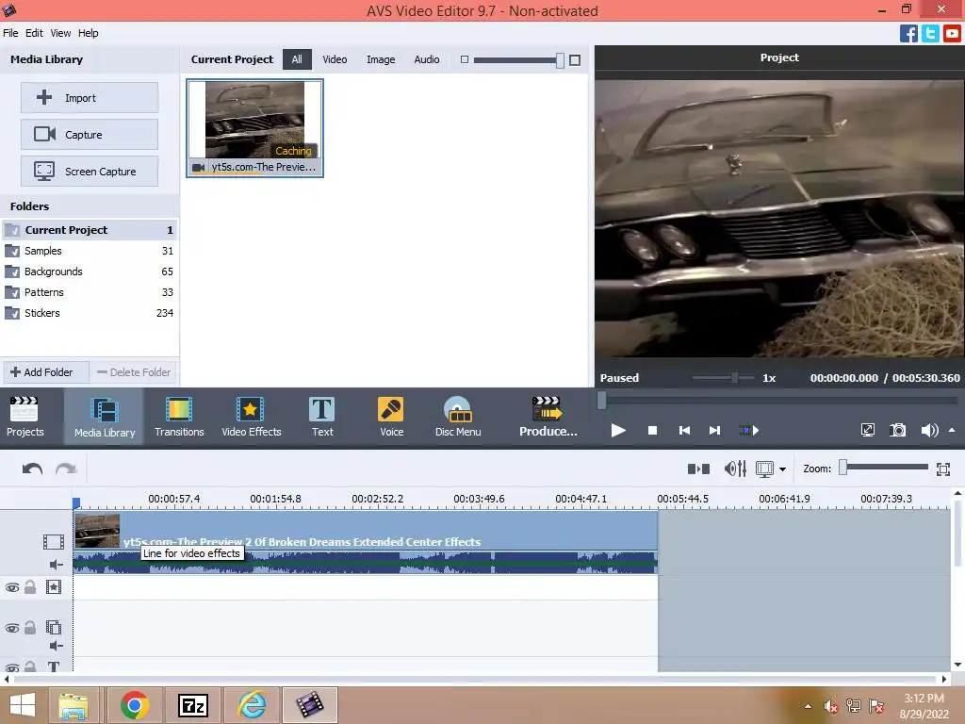This screenshot has width=965, height=724.
Task: Click the playback speed slider
Action: tap(734, 378)
